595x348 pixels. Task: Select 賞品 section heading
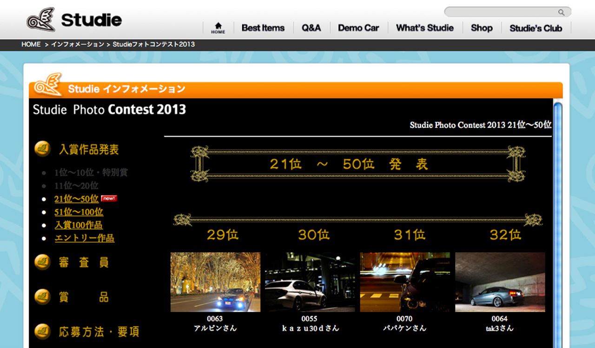[84, 297]
